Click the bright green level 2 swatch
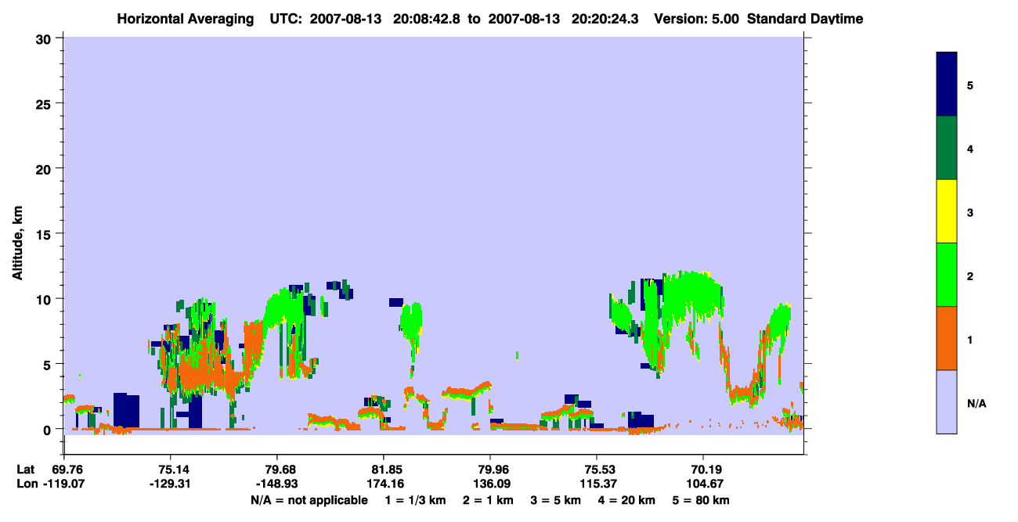This screenshot has height=522, width=1018. coord(947,275)
